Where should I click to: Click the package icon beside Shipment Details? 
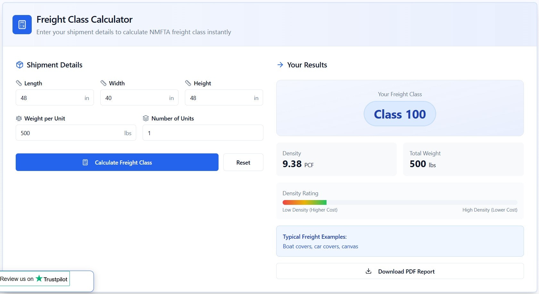pos(20,65)
